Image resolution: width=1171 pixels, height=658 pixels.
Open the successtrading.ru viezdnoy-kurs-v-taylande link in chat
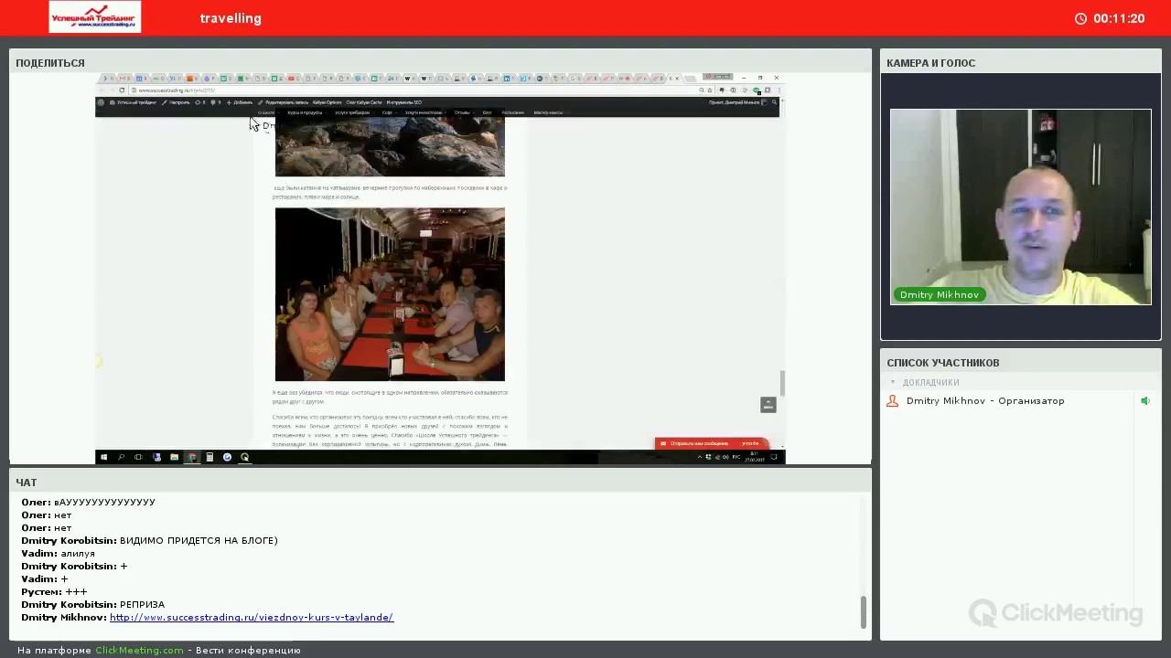(x=252, y=618)
